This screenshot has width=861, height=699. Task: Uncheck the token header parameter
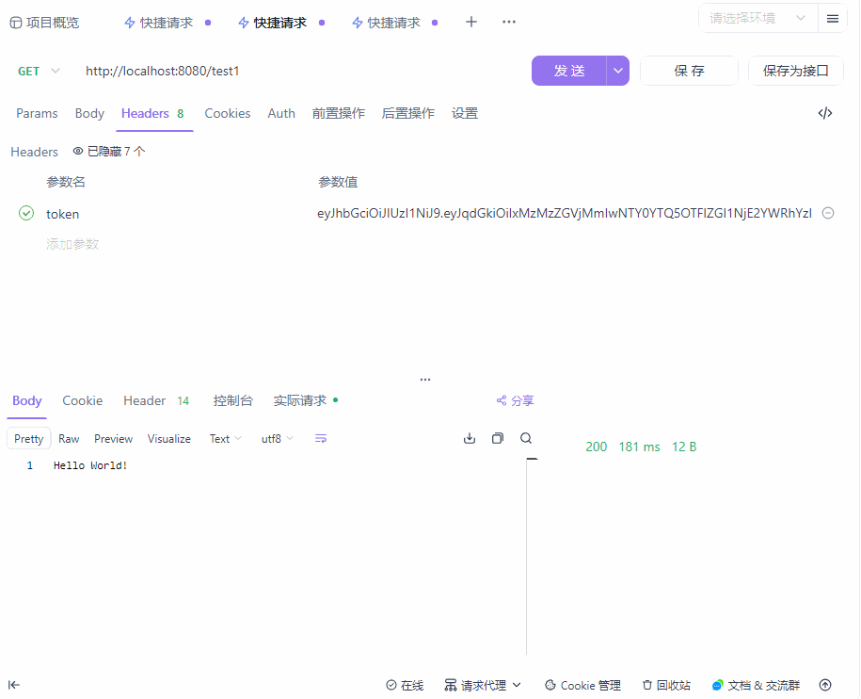click(x=26, y=214)
